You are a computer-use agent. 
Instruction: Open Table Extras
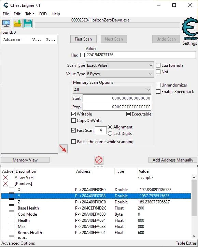pyautogui.click(x=186, y=243)
